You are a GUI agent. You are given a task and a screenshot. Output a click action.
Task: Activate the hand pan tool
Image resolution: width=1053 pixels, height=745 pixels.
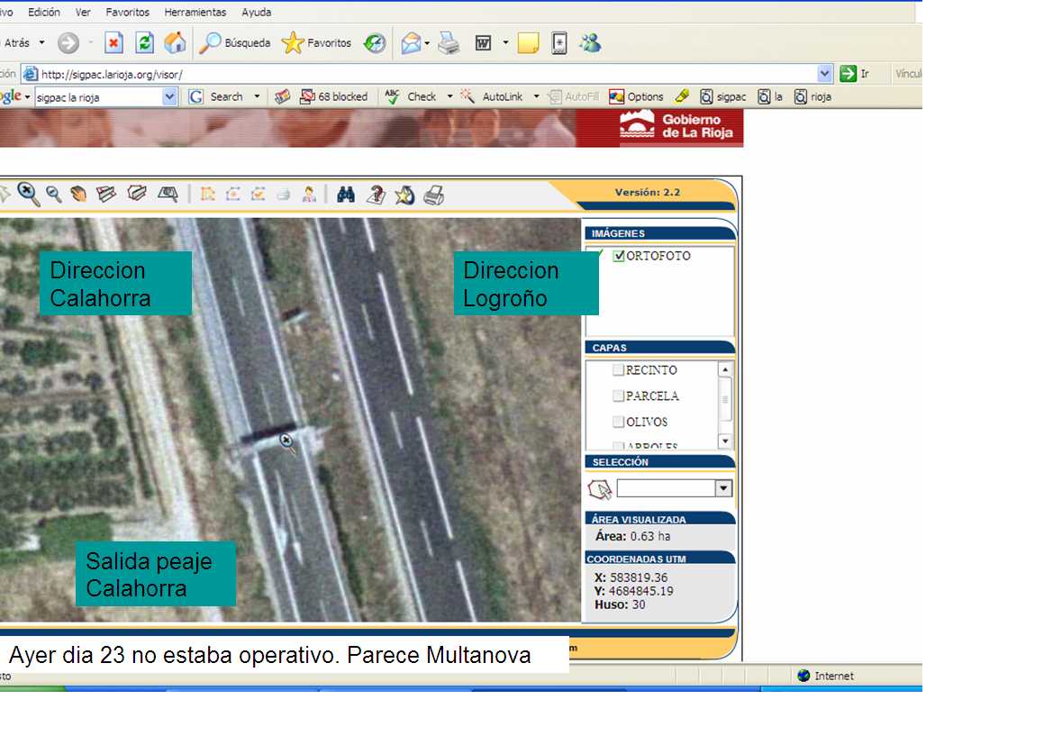(79, 194)
